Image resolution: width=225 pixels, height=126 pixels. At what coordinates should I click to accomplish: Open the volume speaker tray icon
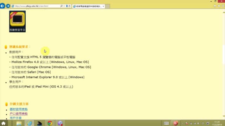198,123
